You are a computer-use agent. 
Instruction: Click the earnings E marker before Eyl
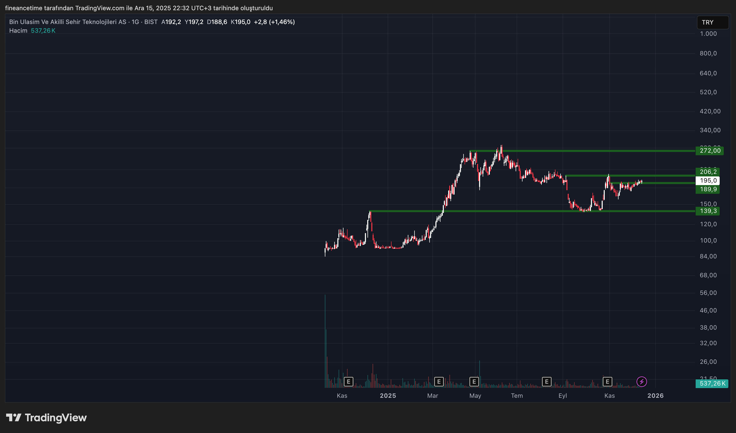pyautogui.click(x=547, y=382)
